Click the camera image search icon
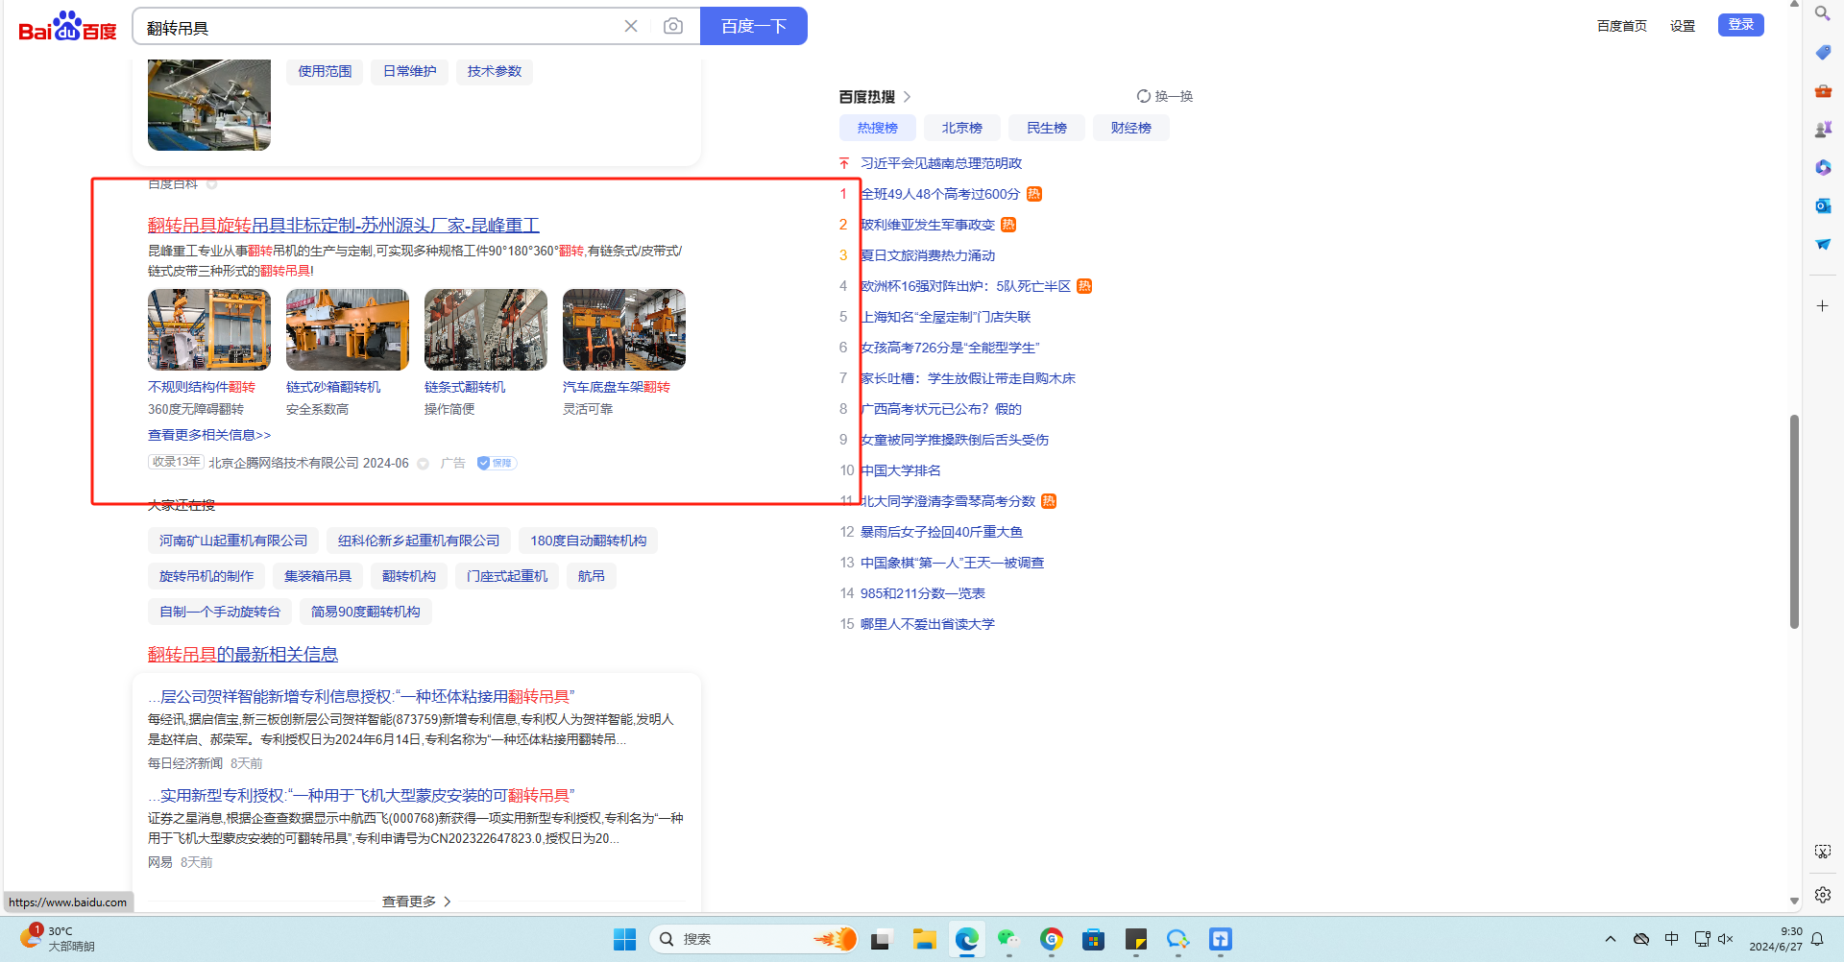This screenshot has height=962, width=1844. 673,26
